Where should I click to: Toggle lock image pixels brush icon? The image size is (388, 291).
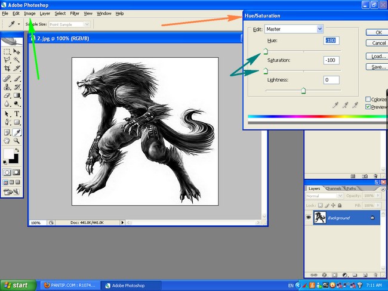pos(327,205)
